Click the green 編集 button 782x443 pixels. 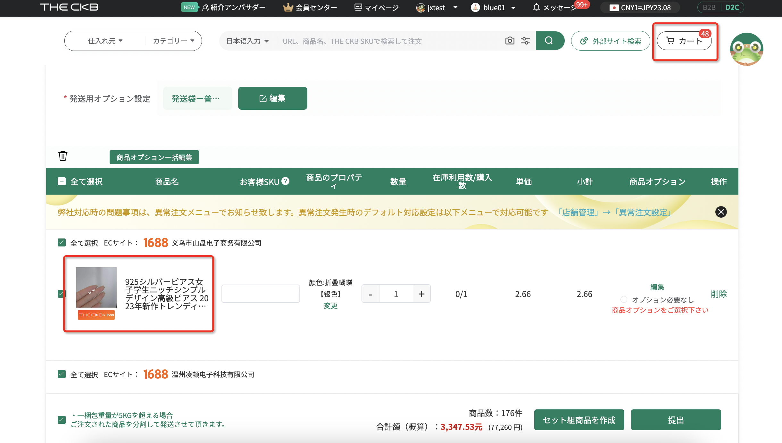pos(272,98)
